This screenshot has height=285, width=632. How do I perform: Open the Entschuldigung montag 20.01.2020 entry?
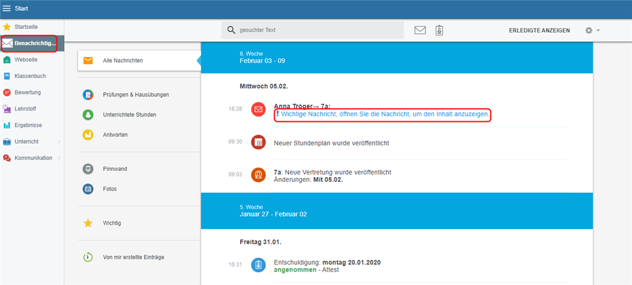coord(328,266)
